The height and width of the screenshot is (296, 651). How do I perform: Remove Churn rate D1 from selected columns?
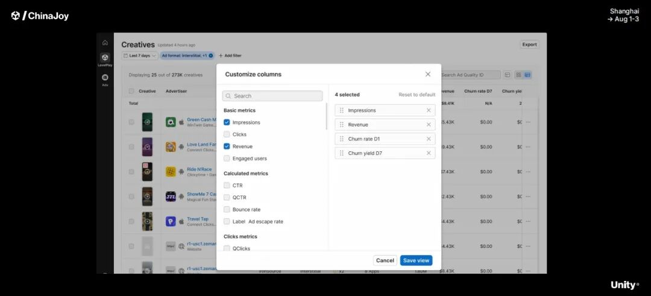[x=429, y=139]
